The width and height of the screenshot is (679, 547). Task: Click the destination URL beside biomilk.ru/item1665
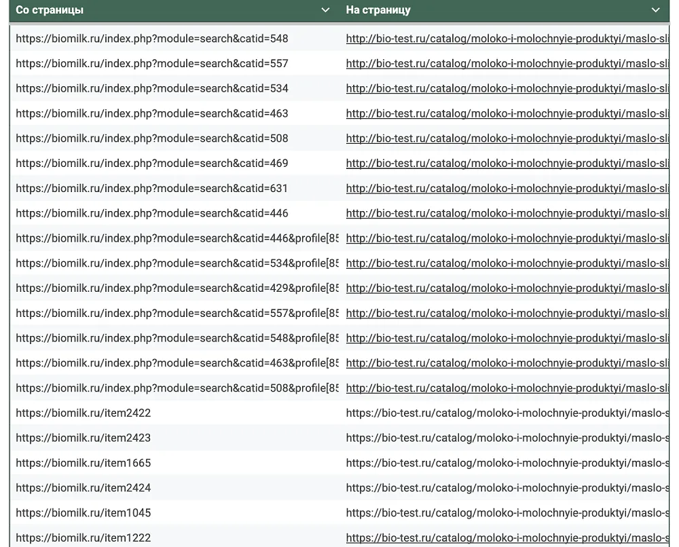click(507, 464)
